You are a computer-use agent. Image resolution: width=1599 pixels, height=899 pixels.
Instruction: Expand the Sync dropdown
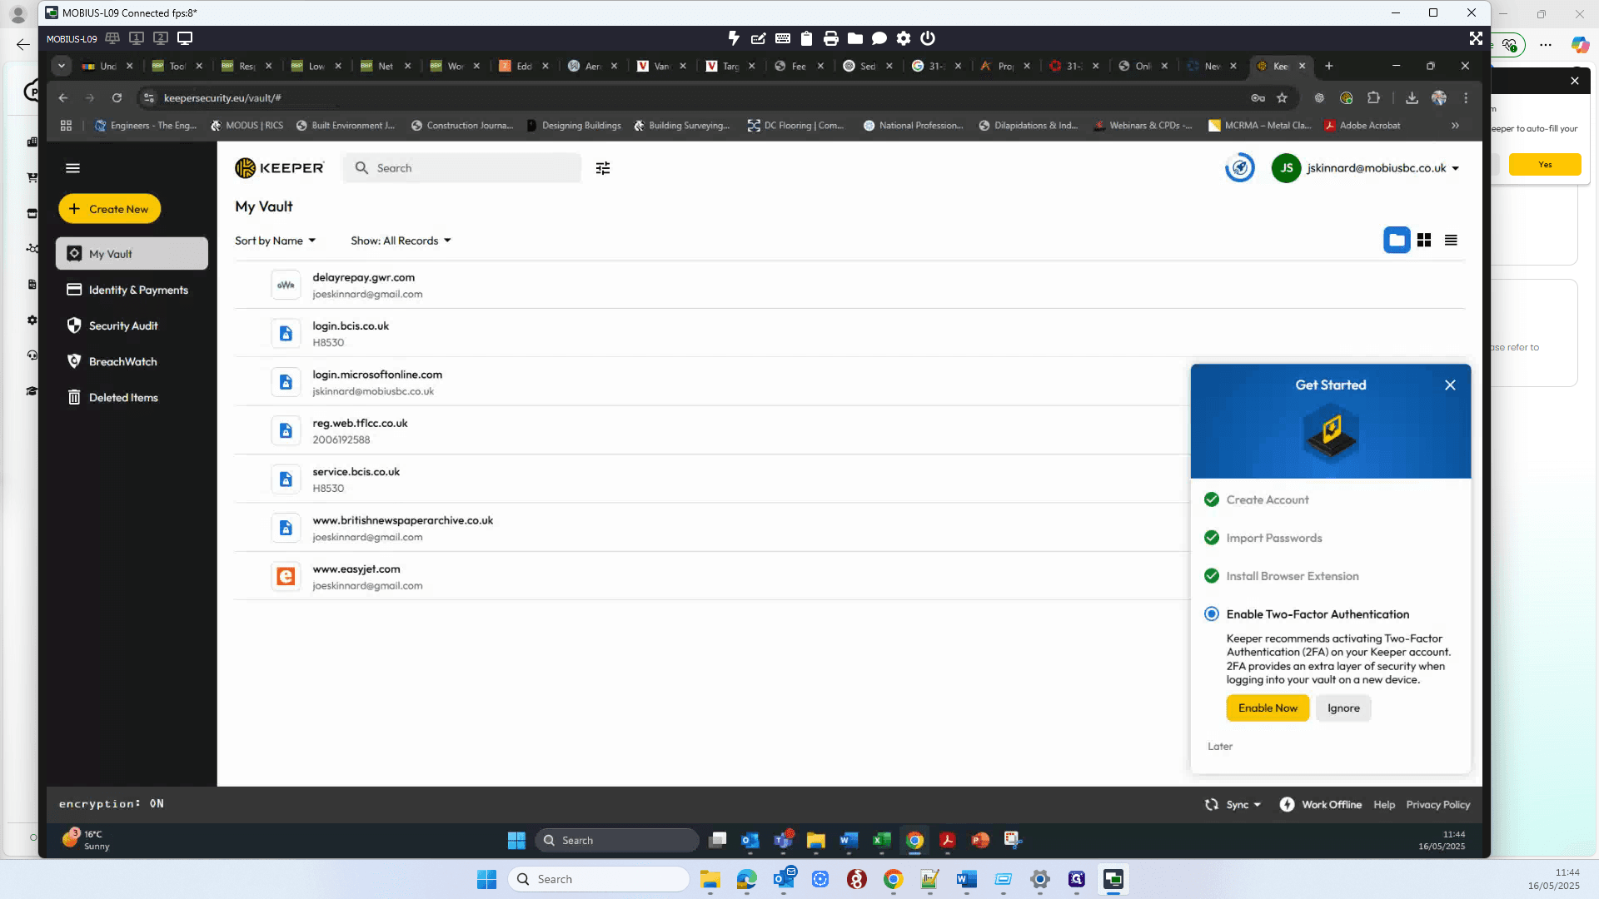[x=1233, y=804]
